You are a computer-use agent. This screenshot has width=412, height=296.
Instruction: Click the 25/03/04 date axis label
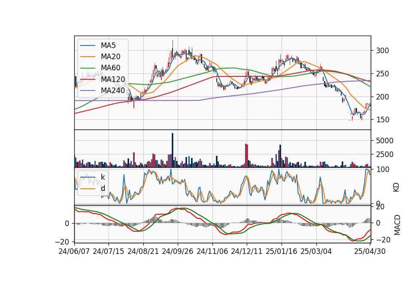[316, 252]
